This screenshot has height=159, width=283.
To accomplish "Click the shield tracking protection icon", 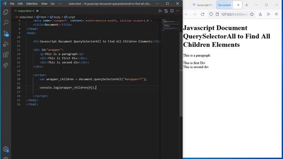I will [211, 14].
